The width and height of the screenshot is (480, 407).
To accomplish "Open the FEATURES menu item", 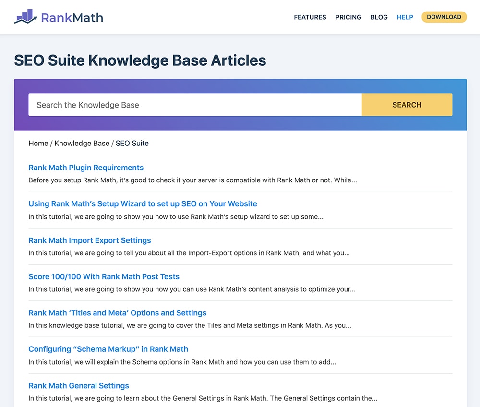I will tap(310, 17).
